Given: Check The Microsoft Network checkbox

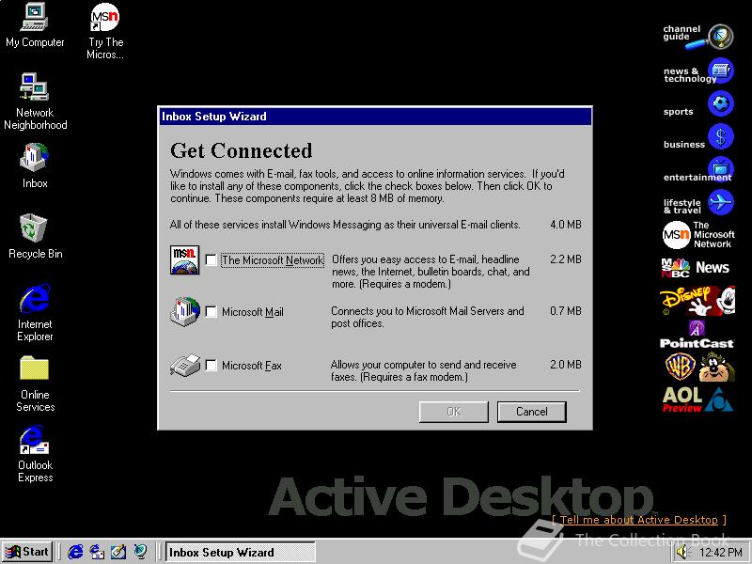Looking at the screenshot, I should (211, 259).
